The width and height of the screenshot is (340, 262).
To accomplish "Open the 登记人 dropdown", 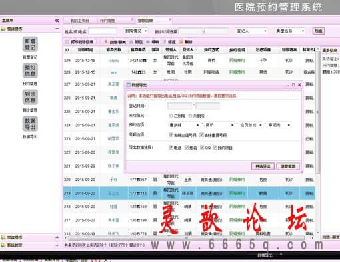I will coord(251,31).
